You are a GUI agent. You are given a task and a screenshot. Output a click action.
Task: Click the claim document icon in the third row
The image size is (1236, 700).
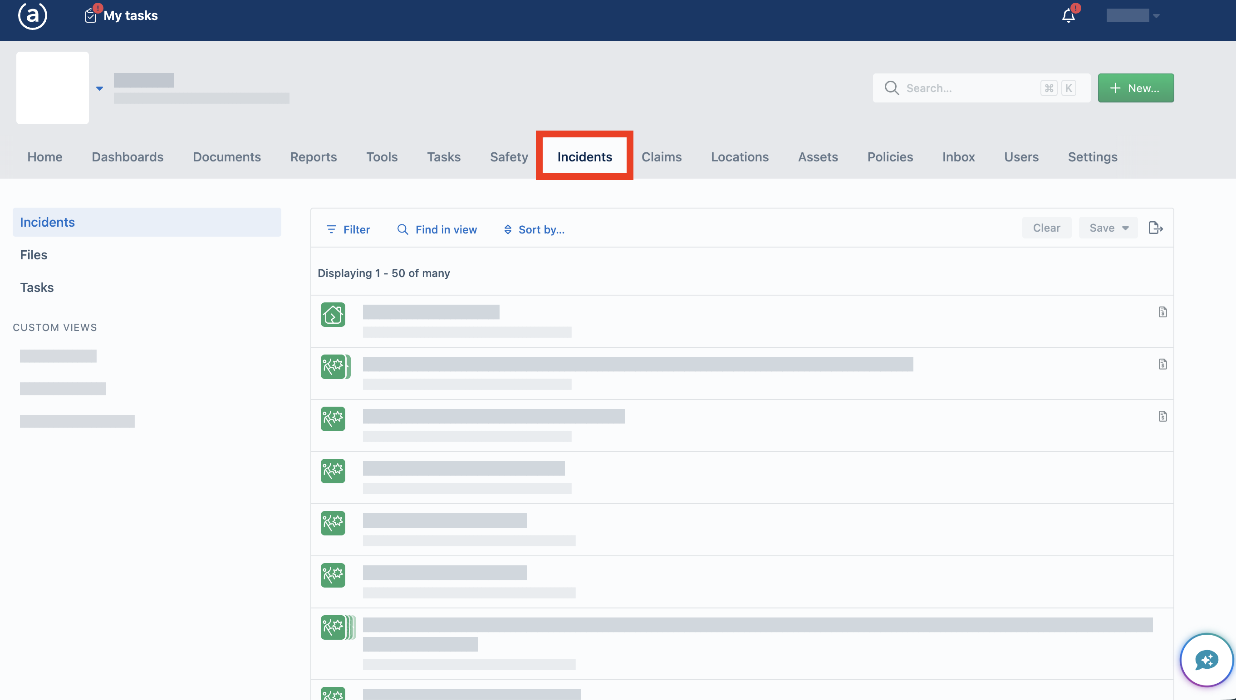1162,416
